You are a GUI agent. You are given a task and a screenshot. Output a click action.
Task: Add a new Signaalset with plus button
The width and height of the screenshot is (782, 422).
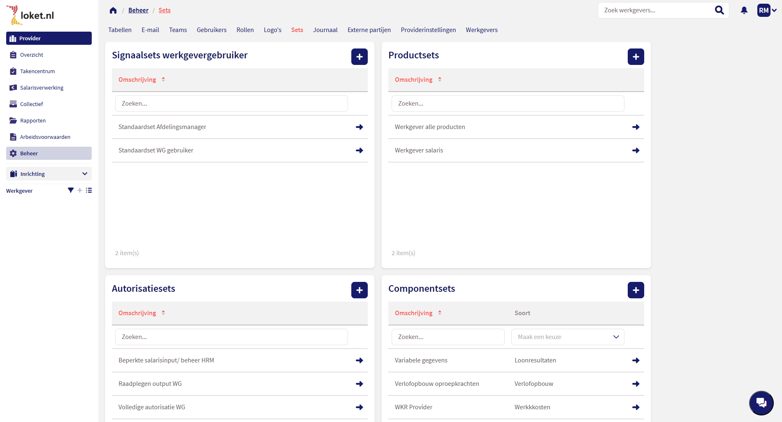[359, 57]
